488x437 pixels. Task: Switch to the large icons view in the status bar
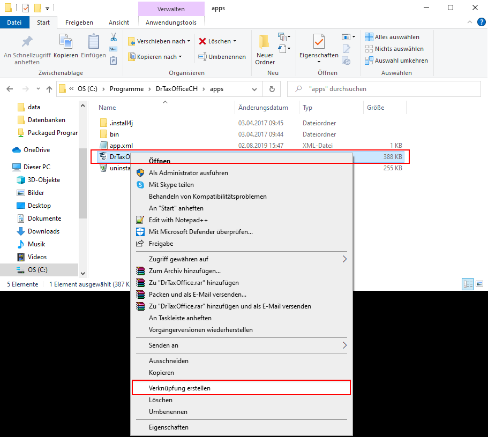click(x=479, y=284)
